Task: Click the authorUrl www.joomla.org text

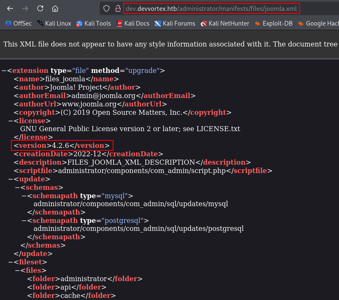Action: point(89,104)
